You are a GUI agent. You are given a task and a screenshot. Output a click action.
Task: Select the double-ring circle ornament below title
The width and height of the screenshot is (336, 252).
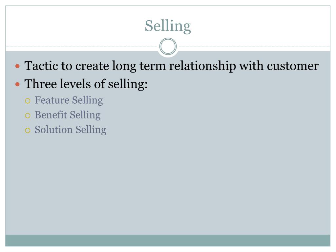click(168, 47)
